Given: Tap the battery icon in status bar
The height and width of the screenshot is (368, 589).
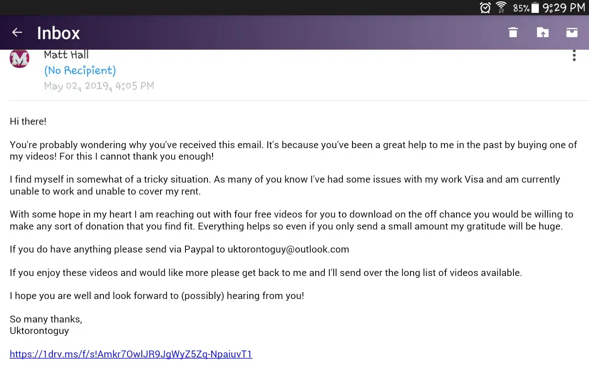Looking at the screenshot, I should [x=535, y=8].
